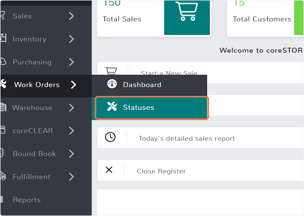Click the X icon beside Close Register
The height and width of the screenshot is (216, 304).
(109, 170)
